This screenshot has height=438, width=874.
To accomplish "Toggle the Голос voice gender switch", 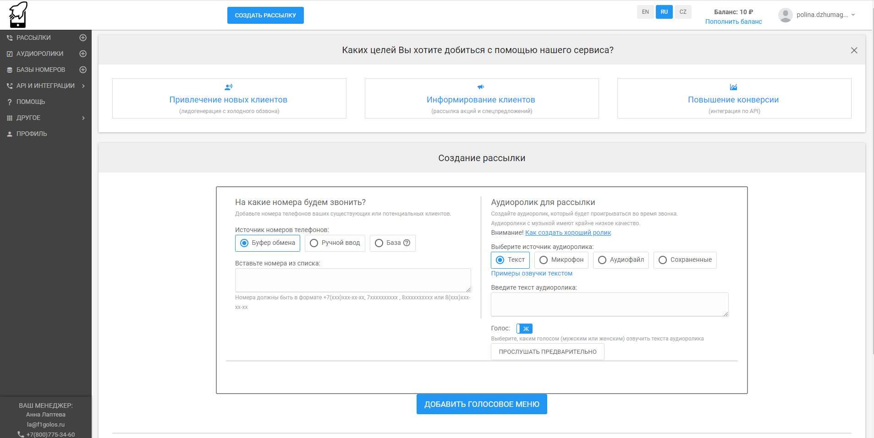I will point(524,329).
